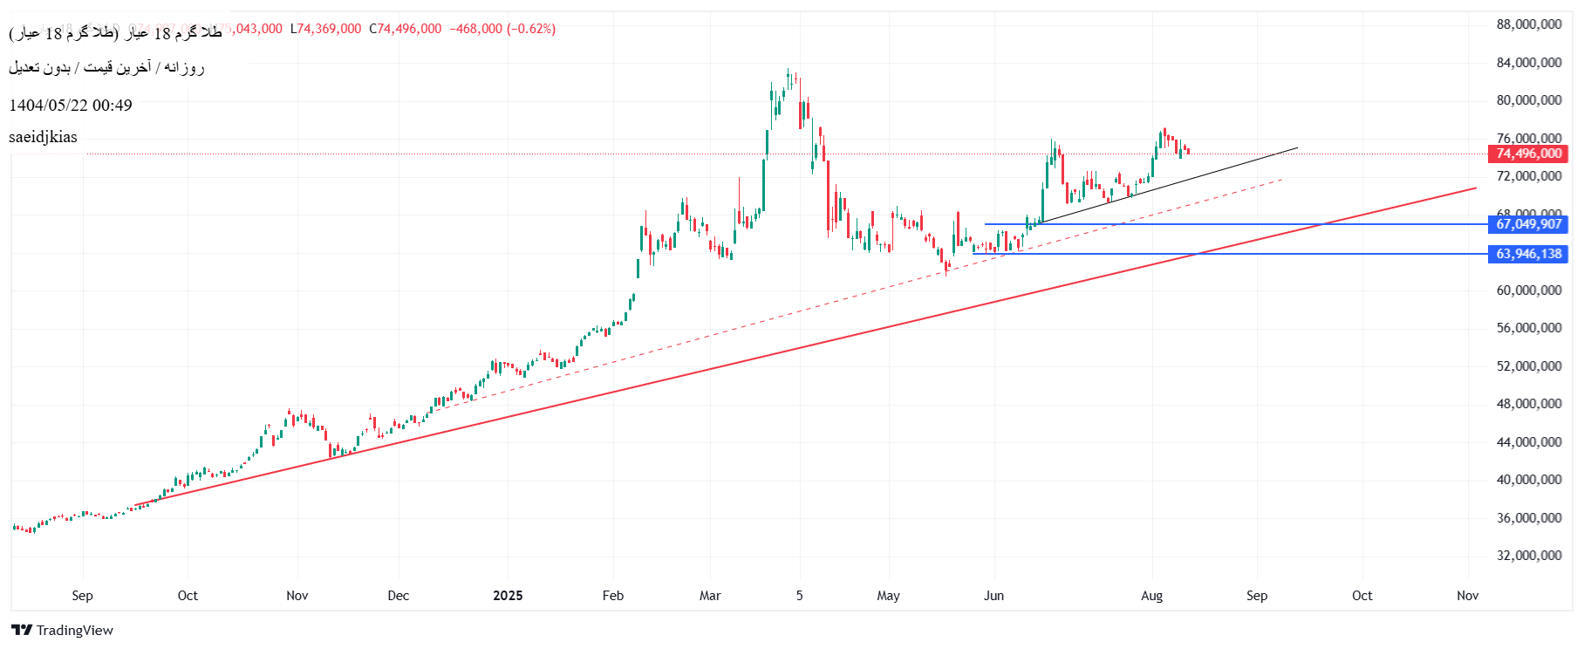Click the Jun label on time axis
Screen dimensions: 1584x649
coord(993,596)
